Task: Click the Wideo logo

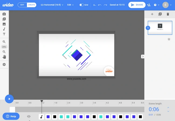Action: pos(8,5)
